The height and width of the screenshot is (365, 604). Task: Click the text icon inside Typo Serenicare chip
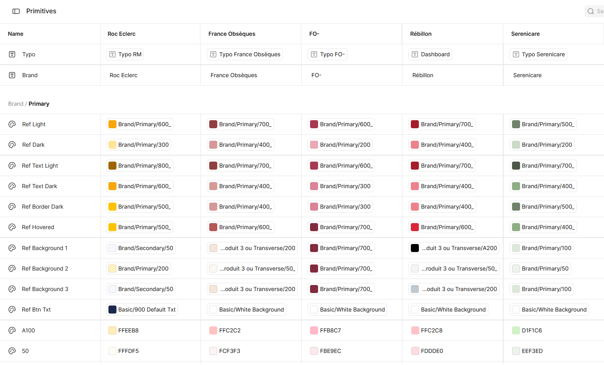pyautogui.click(x=516, y=54)
